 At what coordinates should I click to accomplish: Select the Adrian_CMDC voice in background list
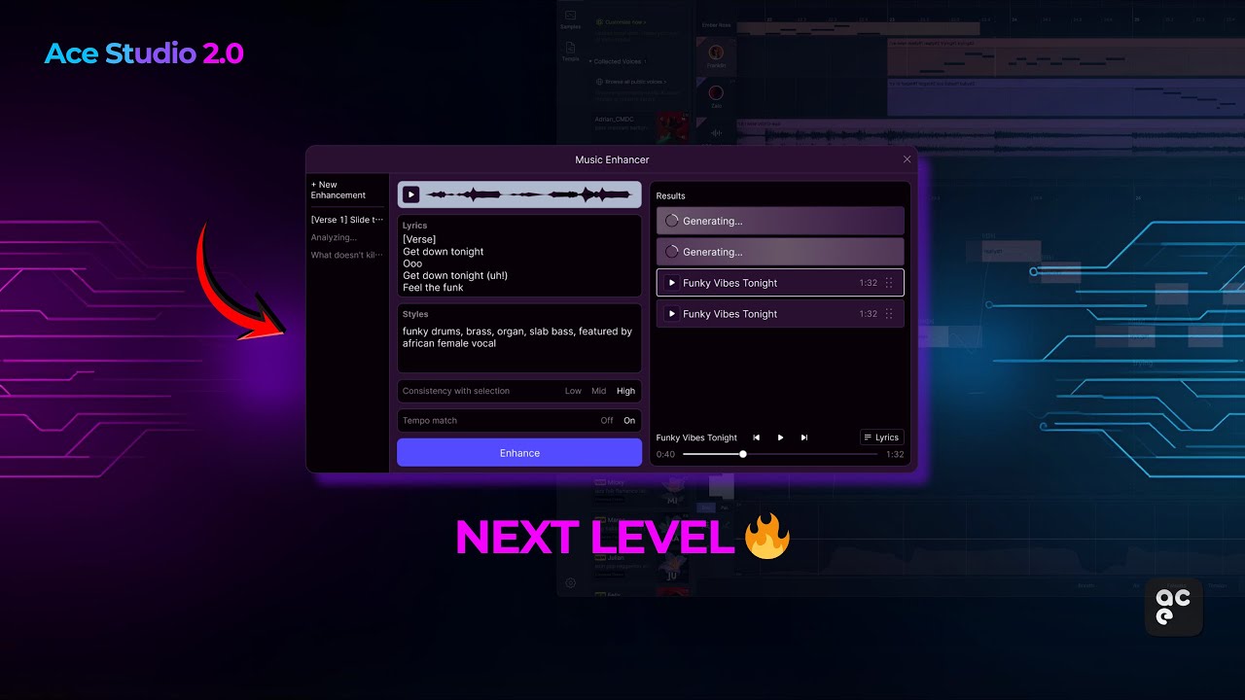coord(641,125)
